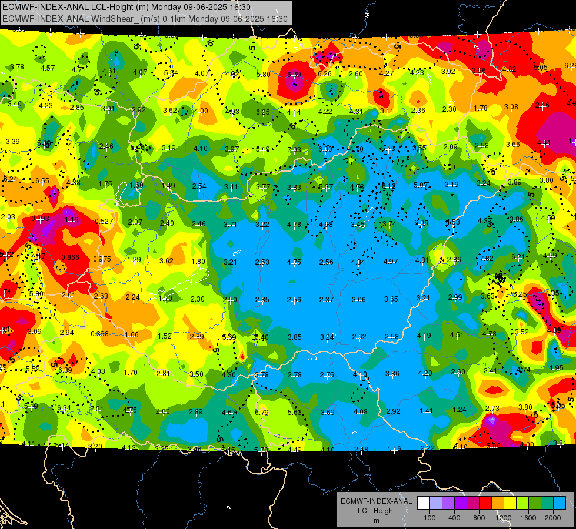Click the wind shear value 3.06
This screenshot has width=576, height=529.
(x=359, y=300)
